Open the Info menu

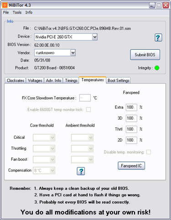[29, 12]
